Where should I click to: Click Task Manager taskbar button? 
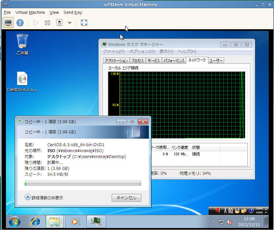(x=96, y=221)
